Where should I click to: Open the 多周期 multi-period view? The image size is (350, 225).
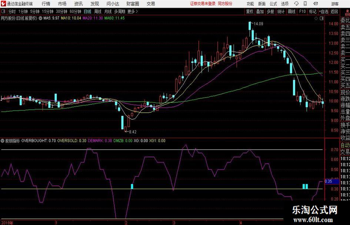coord(120,11)
